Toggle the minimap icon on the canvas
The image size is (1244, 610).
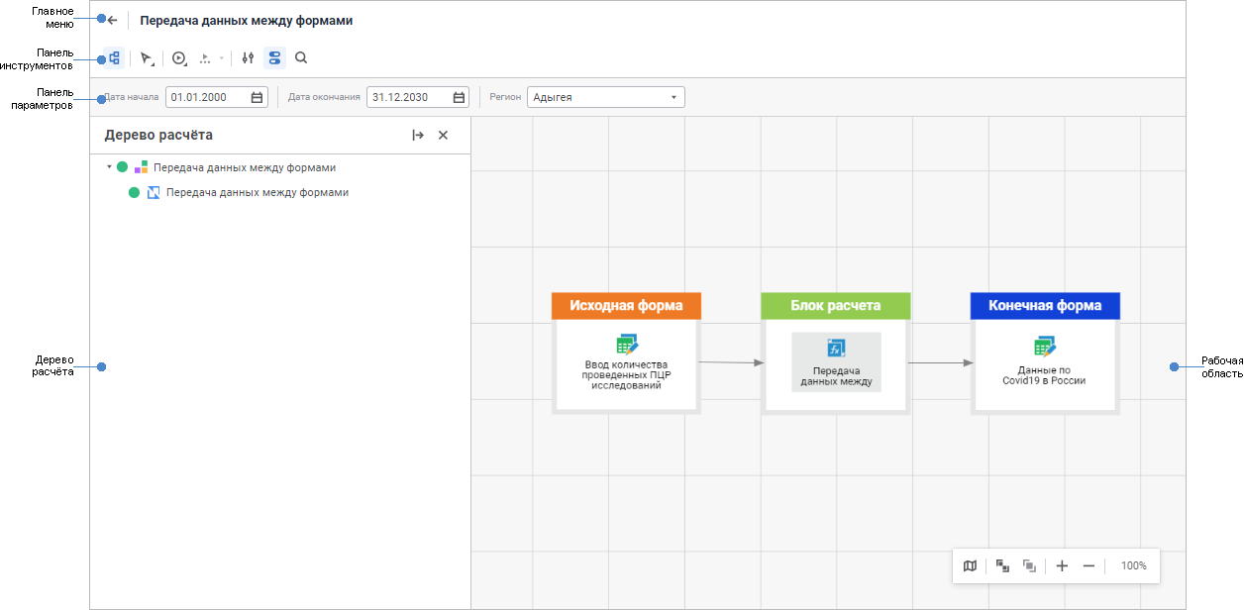point(970,565)
